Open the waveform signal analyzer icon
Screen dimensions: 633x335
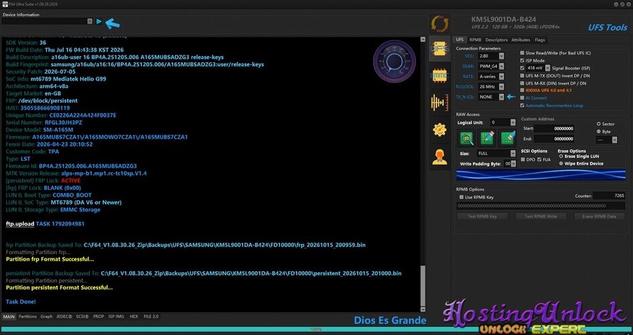coord(439,103)
